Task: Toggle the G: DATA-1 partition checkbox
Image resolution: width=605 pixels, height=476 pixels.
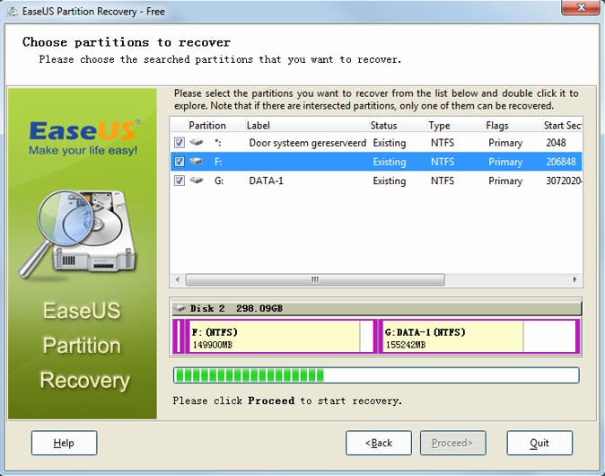Action: [x=179, y=181]
